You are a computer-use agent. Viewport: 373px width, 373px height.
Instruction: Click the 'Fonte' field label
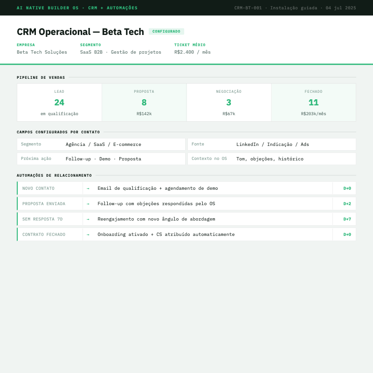click(198, 144)
